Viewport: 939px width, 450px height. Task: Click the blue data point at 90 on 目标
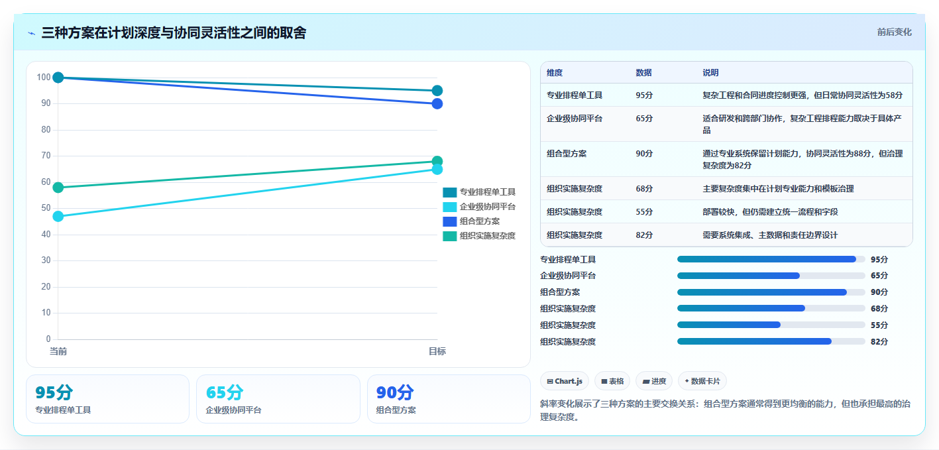pos(437,103)
